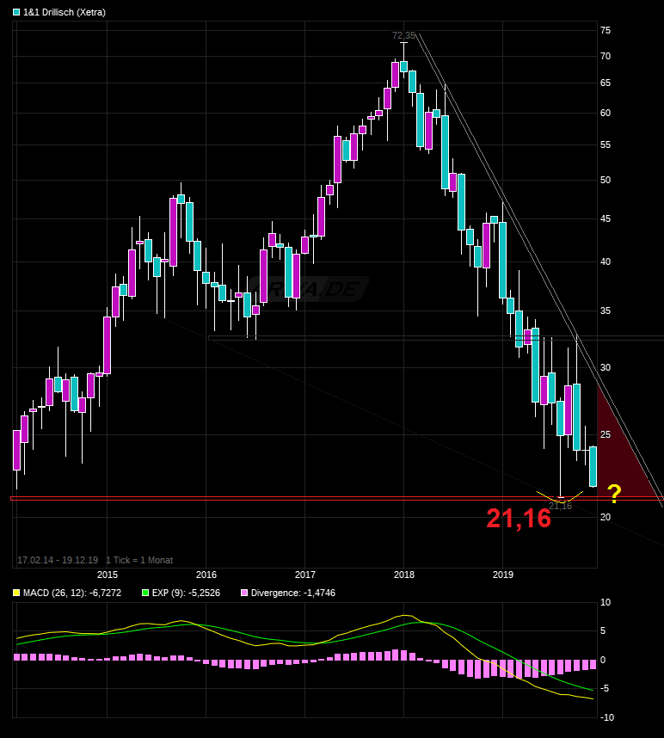Click the 2019 x-axis label
The image size is (664, 738).
pos(502,575)
